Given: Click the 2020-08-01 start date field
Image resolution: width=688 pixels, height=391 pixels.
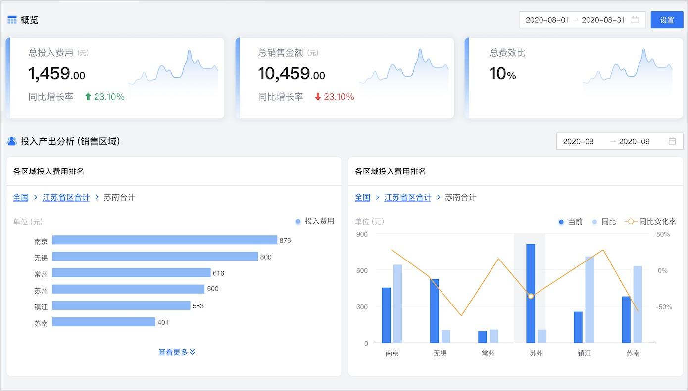Looking at the screenshot, I should point(548,20).
